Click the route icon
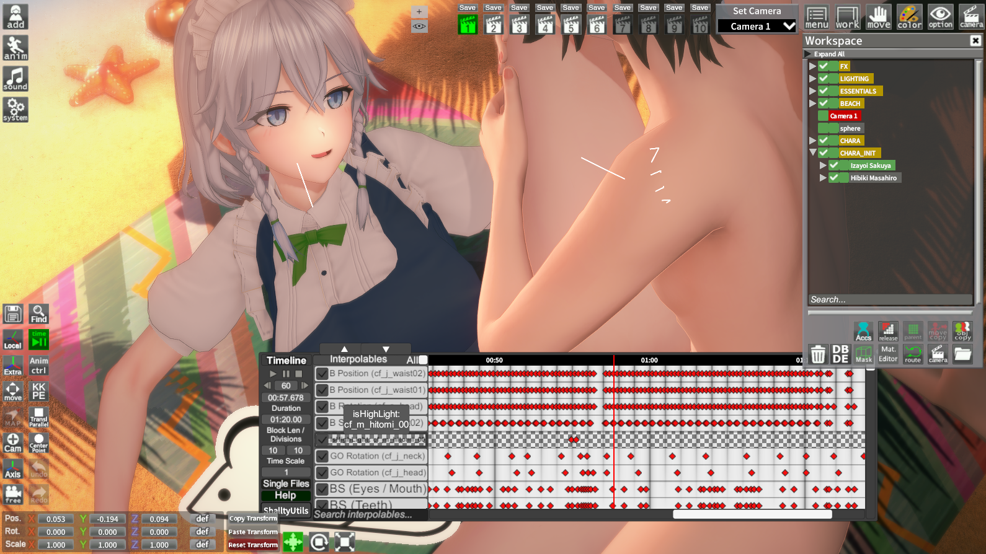 coord(913,354)
